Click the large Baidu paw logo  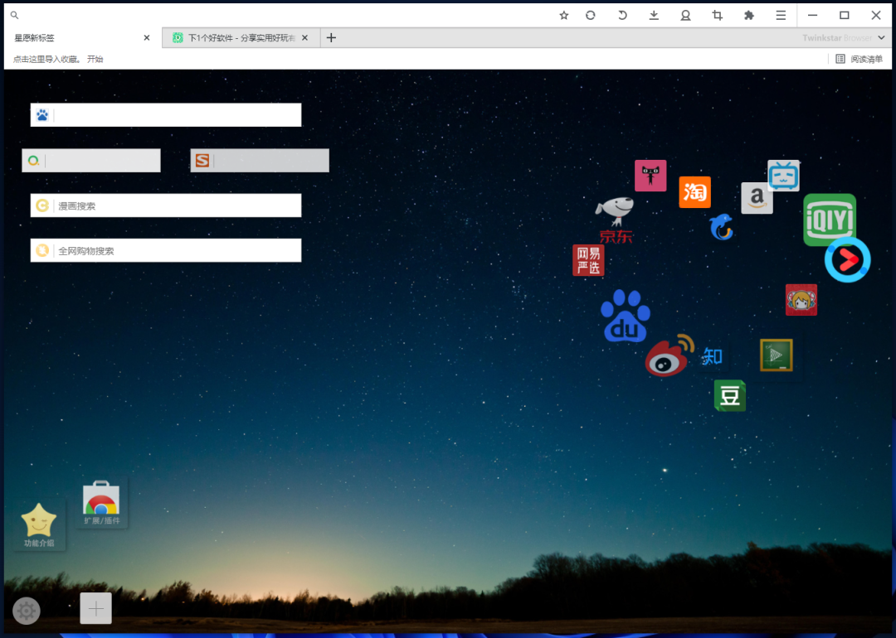point(626,316)
